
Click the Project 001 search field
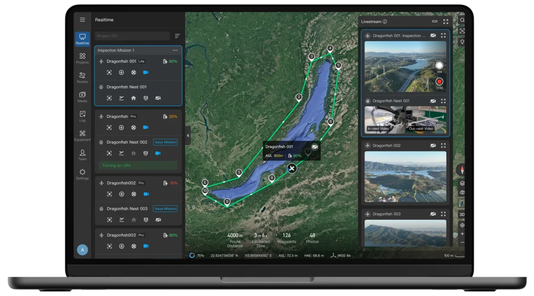click(132, 36)
